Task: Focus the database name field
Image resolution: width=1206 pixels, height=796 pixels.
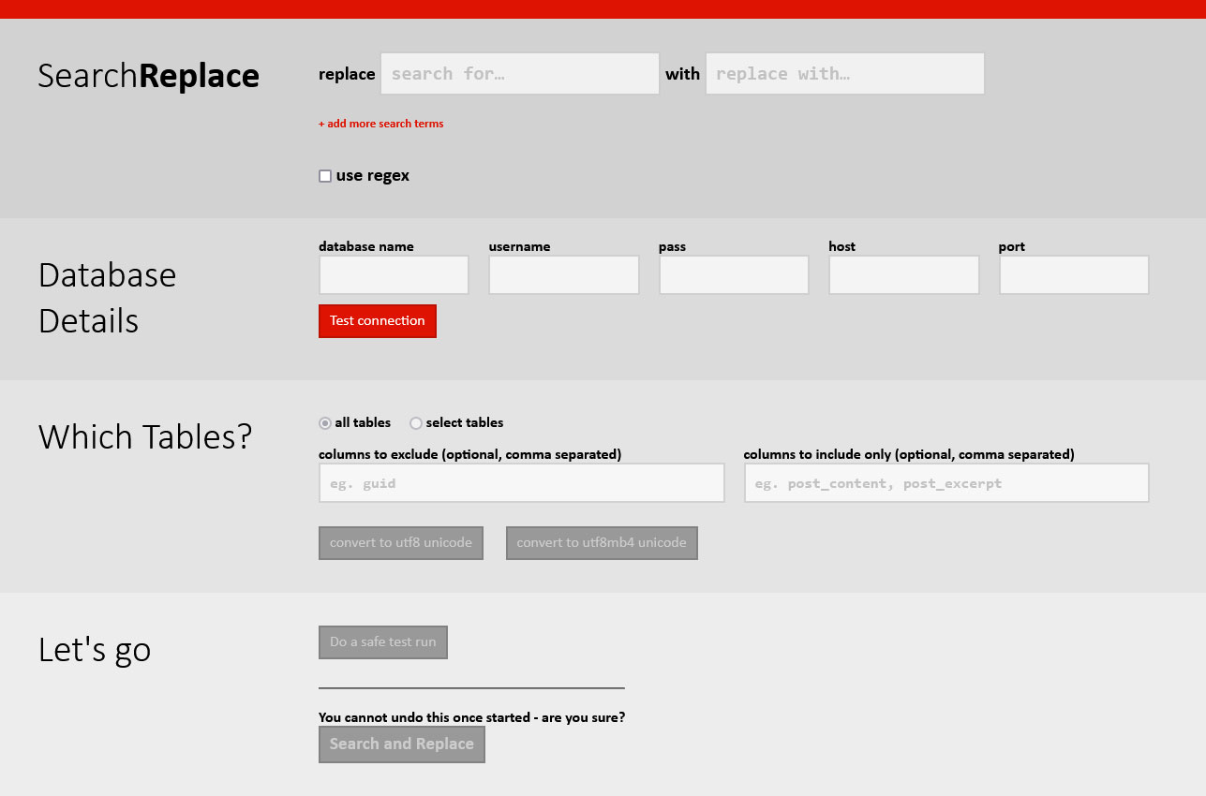Action: [x=394, y=275]
